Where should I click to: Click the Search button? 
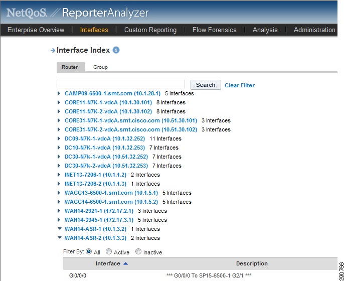pos(206,85)
